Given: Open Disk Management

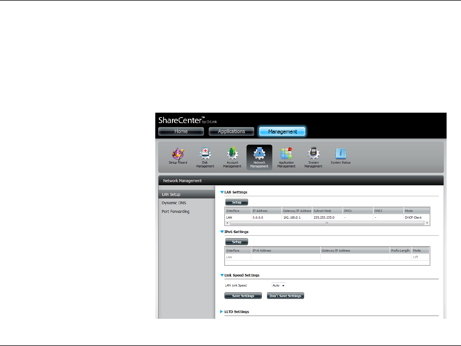Looking at the screenshot, I should tap(205, 157).
